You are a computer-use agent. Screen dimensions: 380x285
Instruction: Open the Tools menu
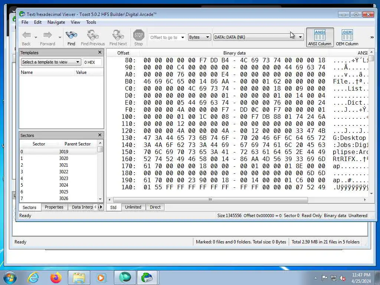click(91, 22)
